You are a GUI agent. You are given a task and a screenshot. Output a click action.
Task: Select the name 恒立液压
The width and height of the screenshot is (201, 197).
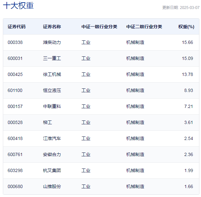click(52, 91)
